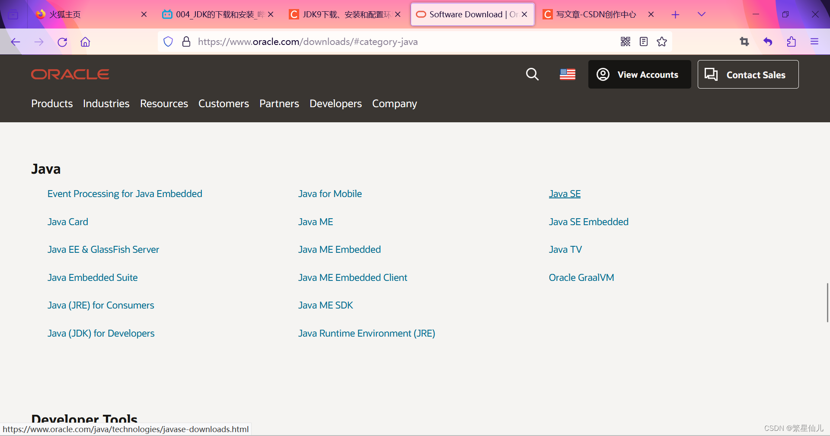
Task: Click the Contact Sales button
Action: [748, 74]
